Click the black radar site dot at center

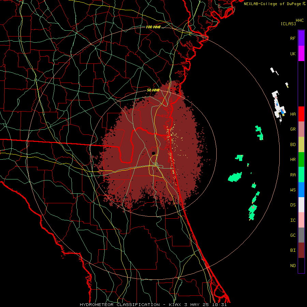pos(153,153)
